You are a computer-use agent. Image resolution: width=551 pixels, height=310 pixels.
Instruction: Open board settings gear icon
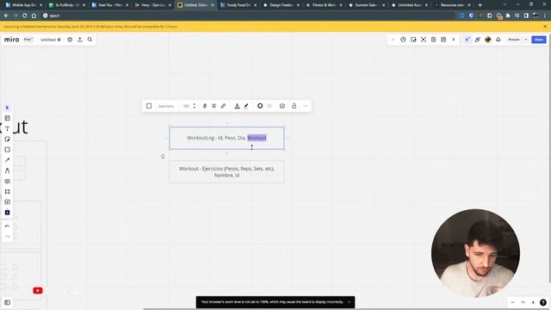pos(70,40)
